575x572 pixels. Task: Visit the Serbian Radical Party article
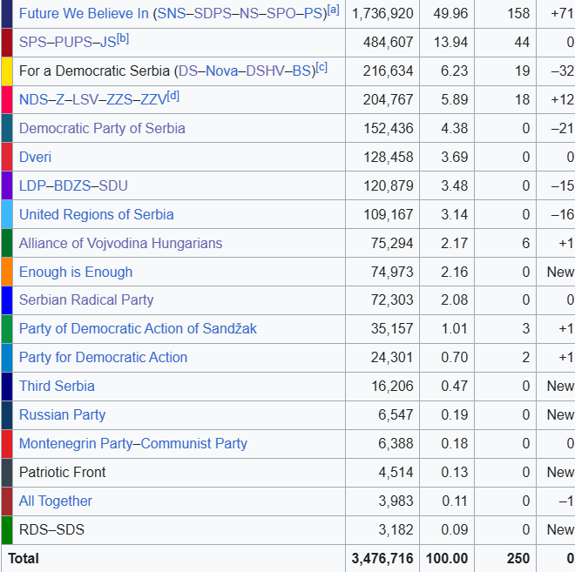click(x=86, y=299)
